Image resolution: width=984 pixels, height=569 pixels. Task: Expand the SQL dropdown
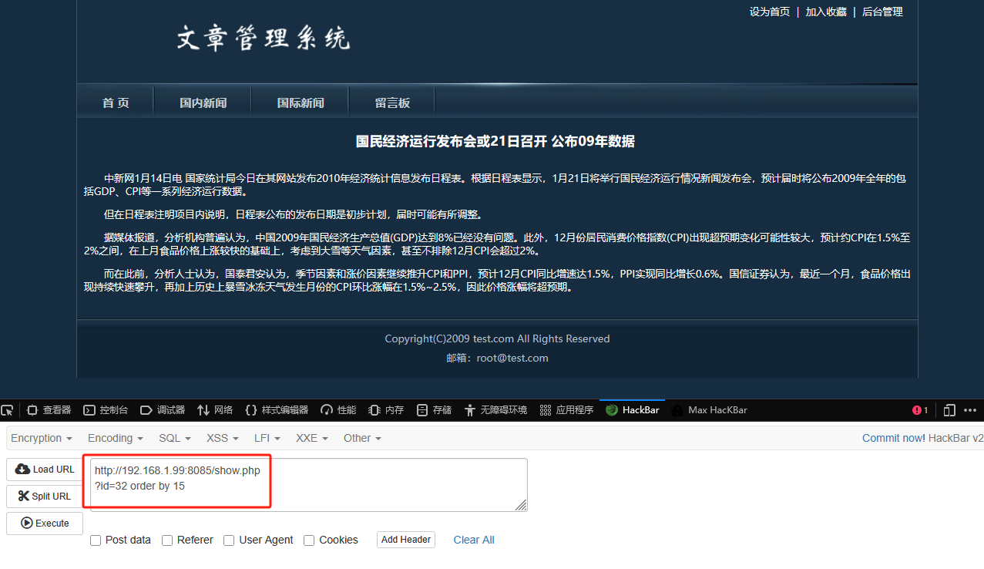pos(176,438)
